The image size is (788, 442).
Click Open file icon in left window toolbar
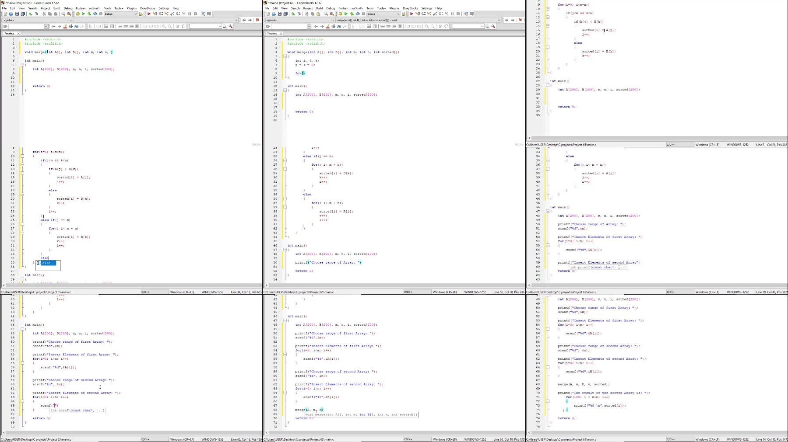[11, 14]
